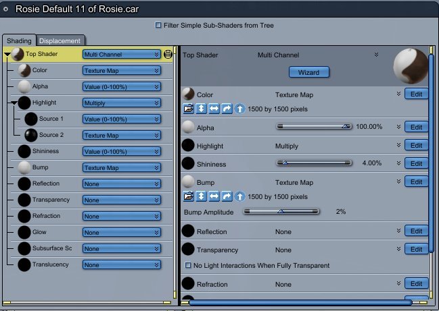This screenshot has height=311, width=439.
Task: Open the Alpha Value dropdown in tree
Action: pyautogui.click(x=122, y=87)
